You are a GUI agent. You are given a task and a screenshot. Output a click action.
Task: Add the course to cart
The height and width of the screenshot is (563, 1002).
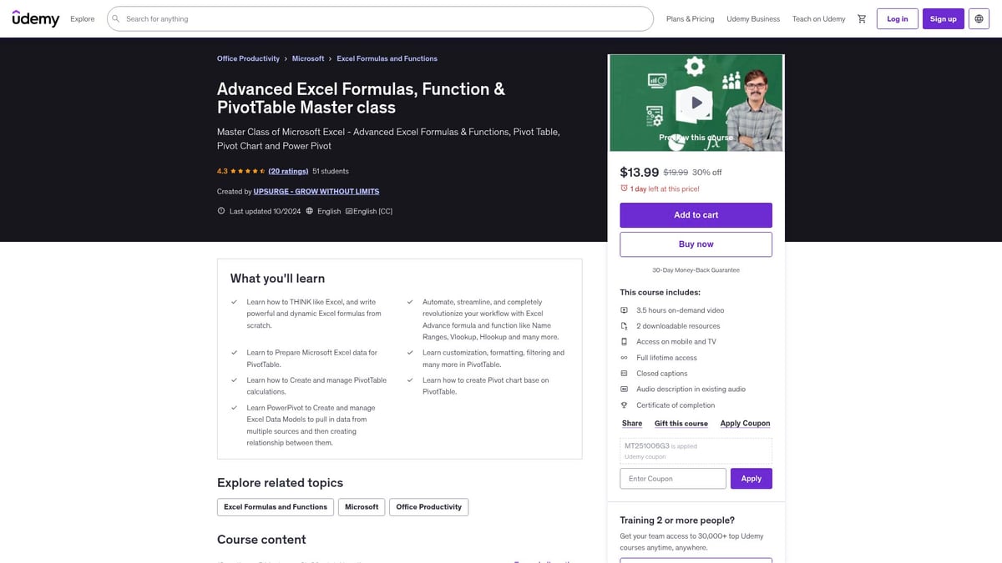(x=696, y=215)
